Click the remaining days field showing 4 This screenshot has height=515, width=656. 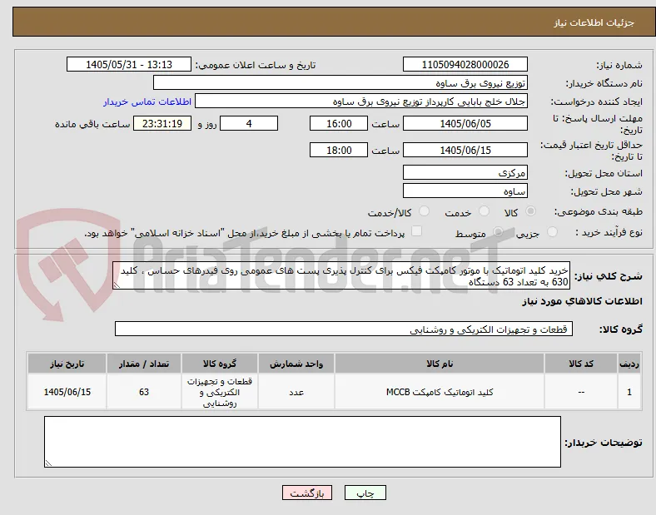coord(249,123)
